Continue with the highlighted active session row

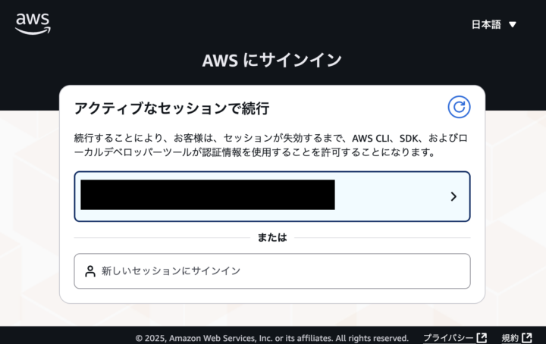pyautogui.click(x=271, y=196)
